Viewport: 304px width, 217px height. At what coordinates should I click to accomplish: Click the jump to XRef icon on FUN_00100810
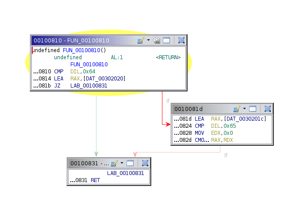tap(157, 40)
